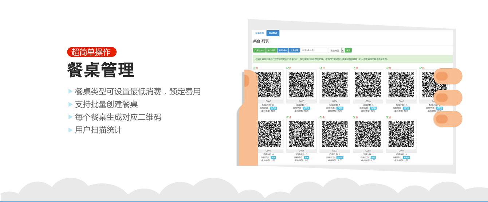Viewport: 488px width, 202px height.
Task: Click the blue 新建桌台 button
Action: pos(283,50)
